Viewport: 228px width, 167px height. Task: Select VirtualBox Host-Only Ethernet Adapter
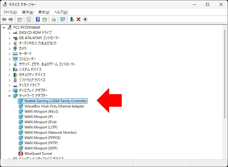coord(54,106)
